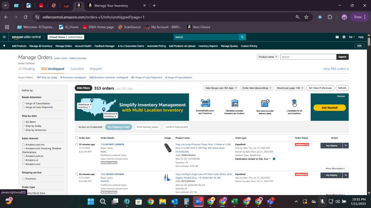The width and height of the screenshot is (371, 208).
Task: Click the browser reload icon
Action: tap(26, 17)
